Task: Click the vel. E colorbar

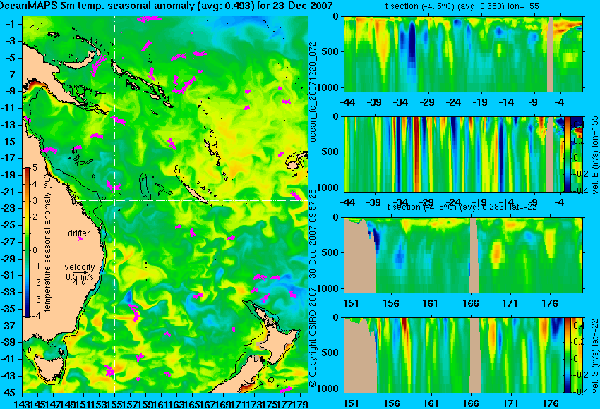Action: [x=567, y=154]
